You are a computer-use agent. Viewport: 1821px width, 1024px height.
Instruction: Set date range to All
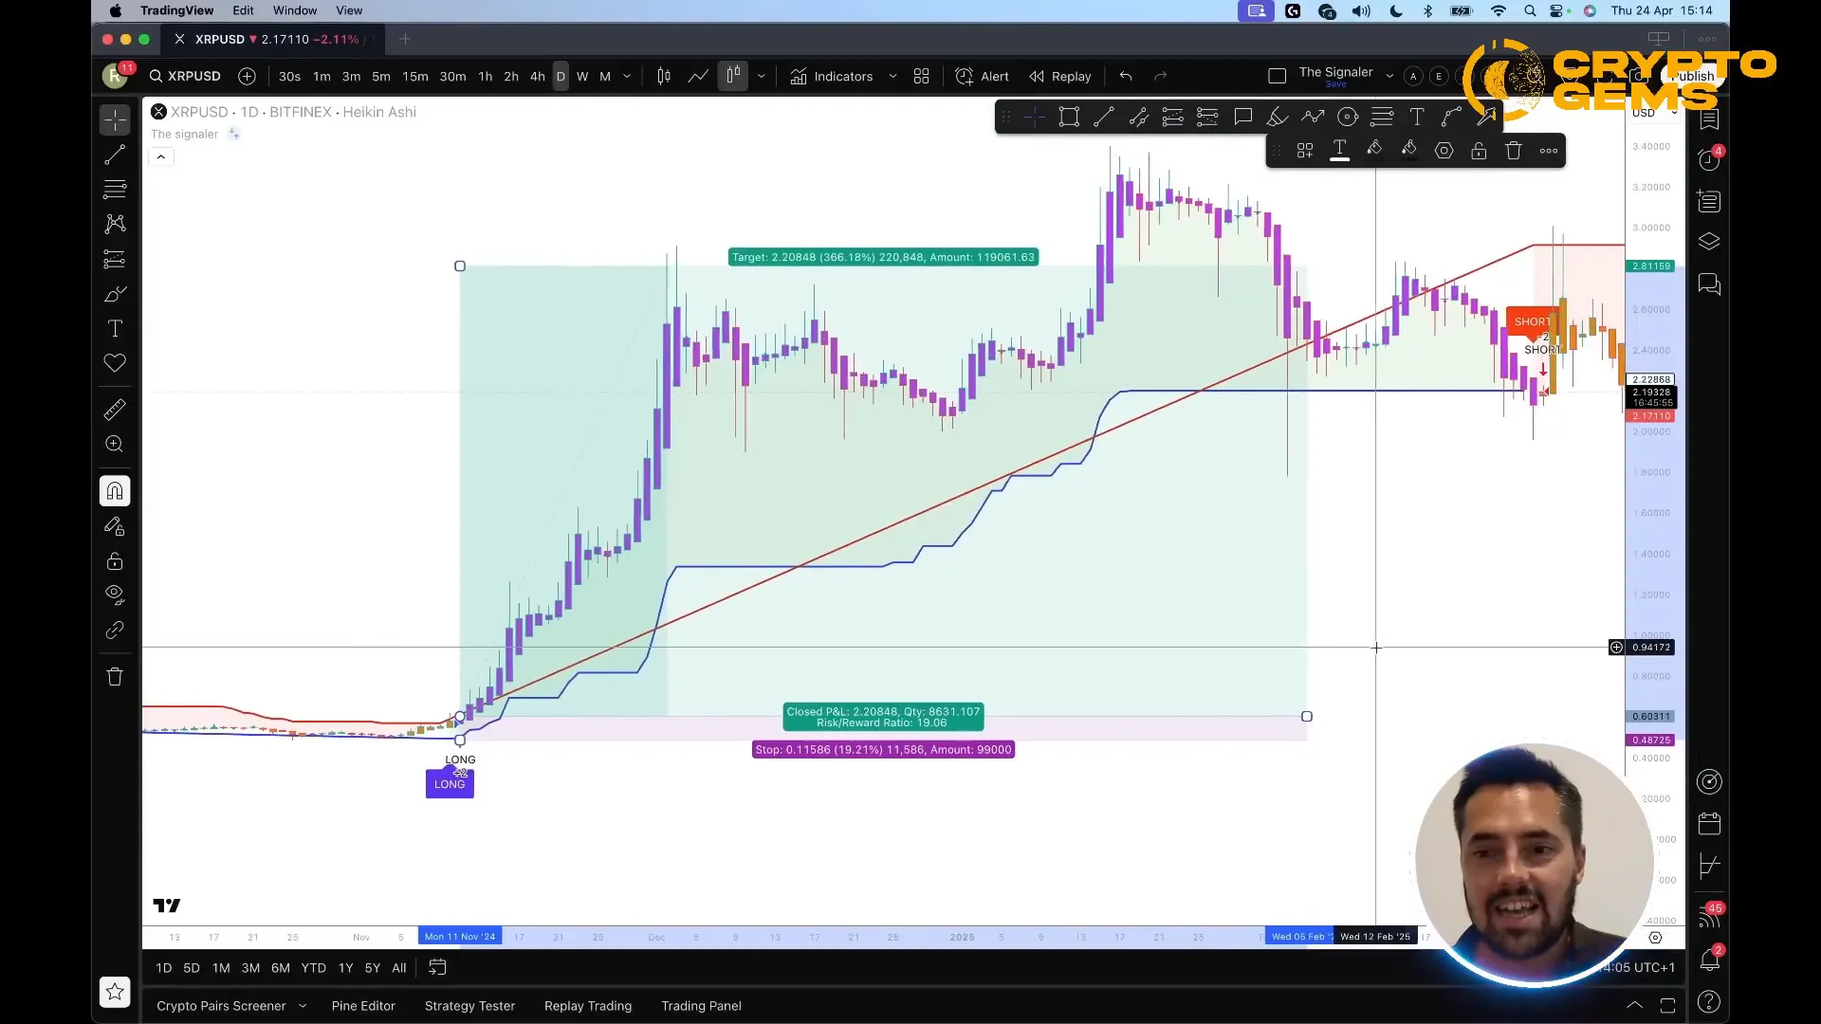point(399,968)
